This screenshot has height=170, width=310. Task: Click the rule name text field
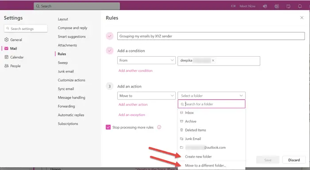(211, 36)
